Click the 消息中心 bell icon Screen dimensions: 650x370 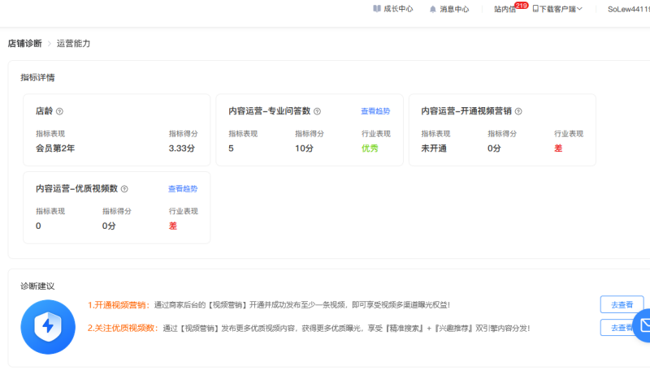pyautogui.click(x=433, y=9)
